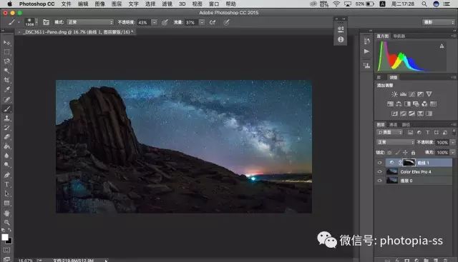
Task: Select the Clone Stamp tool
Action: point(6,118)
